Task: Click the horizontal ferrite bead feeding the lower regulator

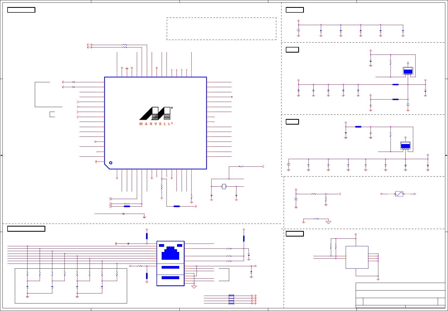Action: (x=358, y=127)
